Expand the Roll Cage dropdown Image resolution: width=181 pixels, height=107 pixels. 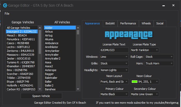point(159,57)
